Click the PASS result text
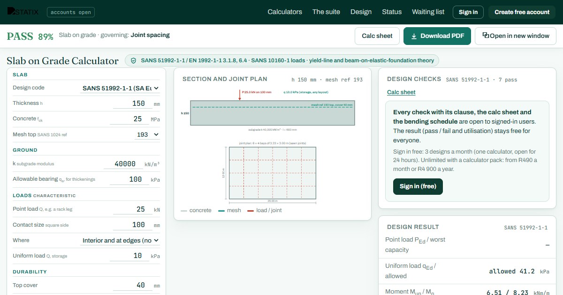This screenshot has height=295, width=563. 20,36
